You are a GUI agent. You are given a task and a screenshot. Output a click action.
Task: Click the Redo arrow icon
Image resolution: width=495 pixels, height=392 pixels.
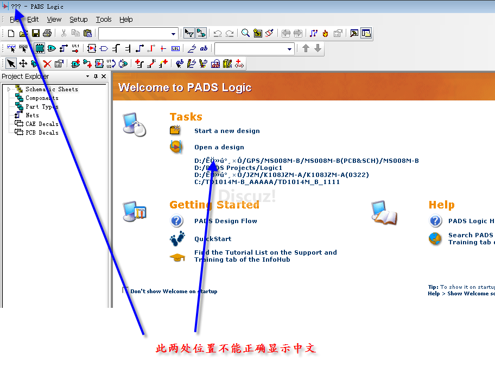point(230,33)
